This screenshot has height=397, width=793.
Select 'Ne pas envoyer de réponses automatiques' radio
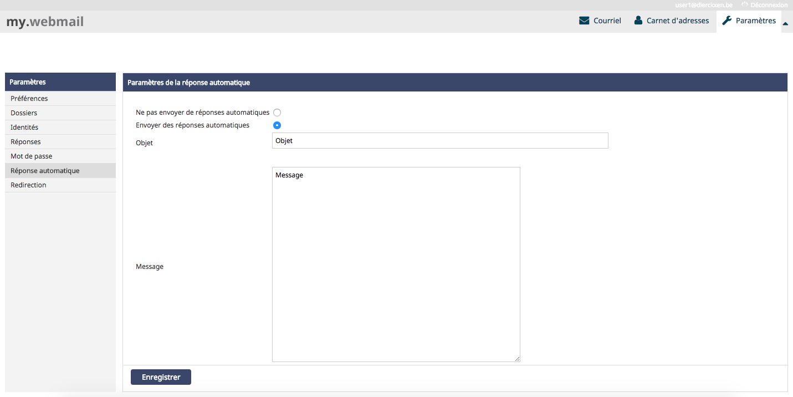point(277,113)
